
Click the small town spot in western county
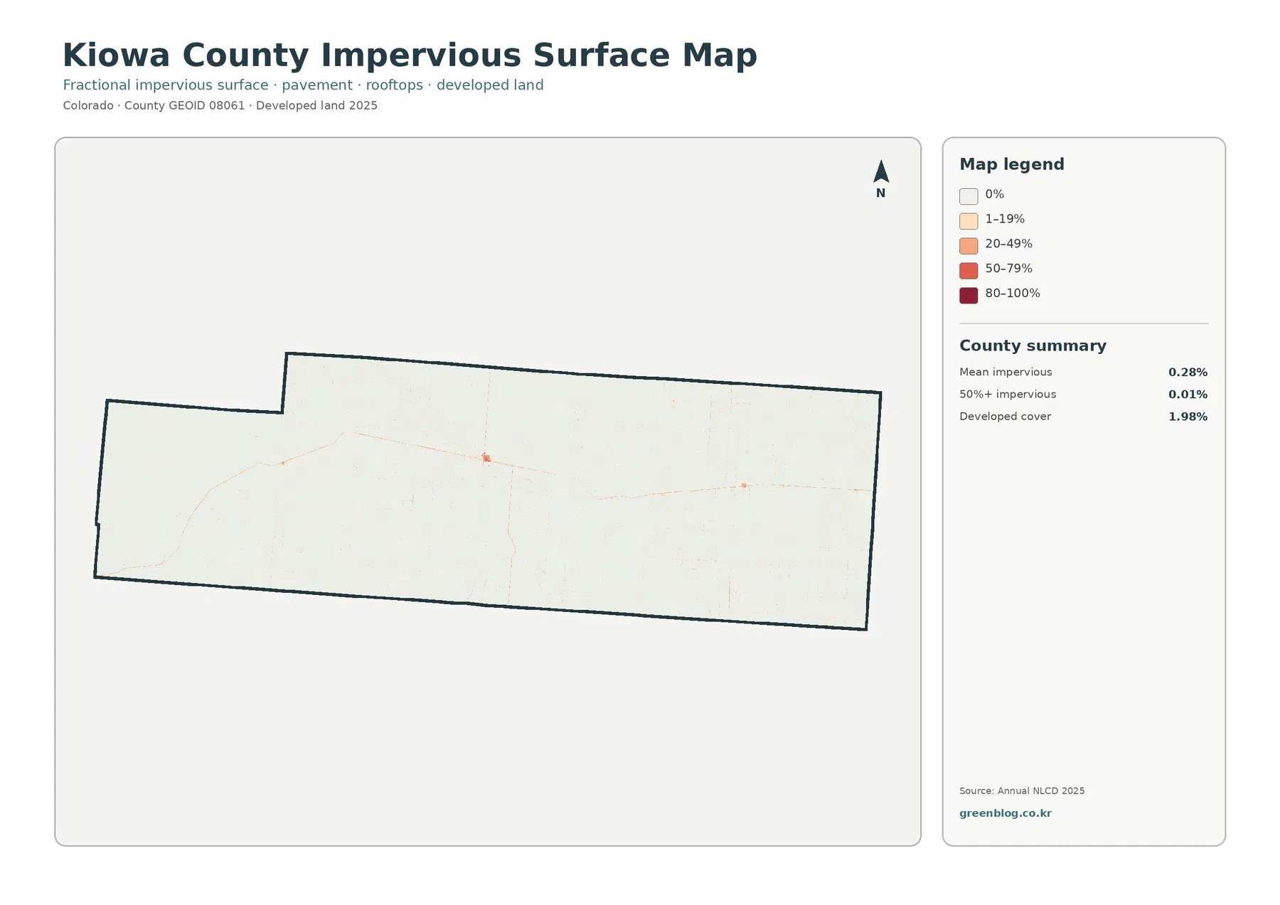point(282,463)
